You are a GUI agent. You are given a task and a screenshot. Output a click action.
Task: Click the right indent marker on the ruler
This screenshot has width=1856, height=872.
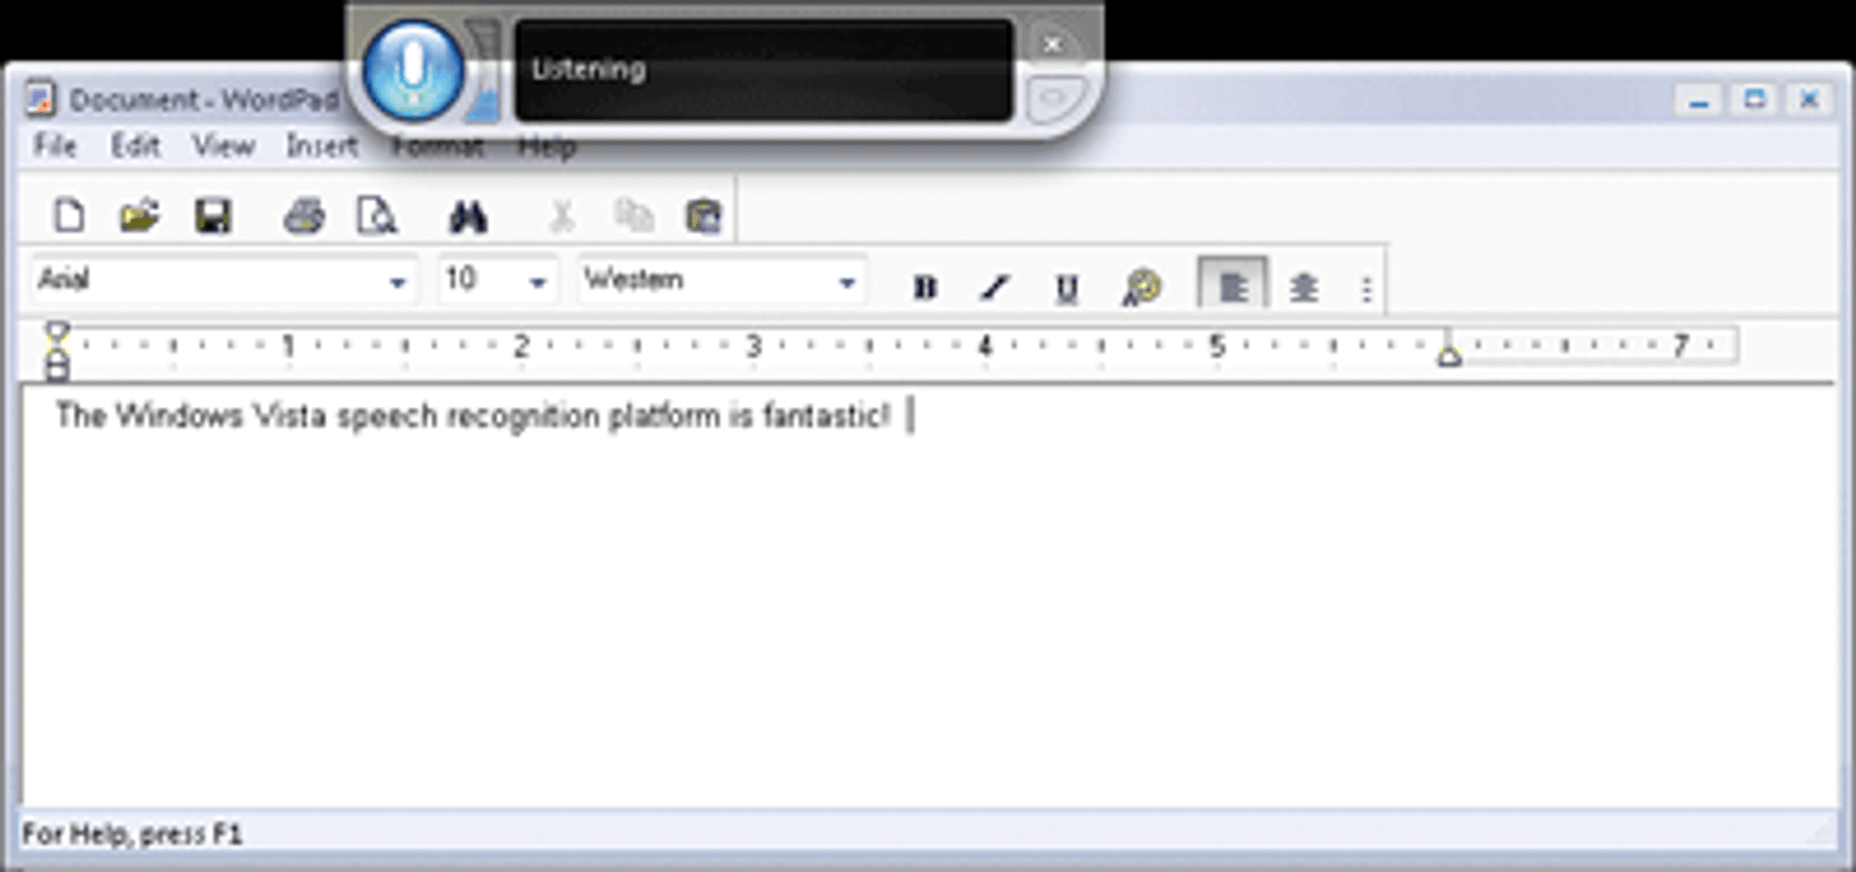point(1450,354)
